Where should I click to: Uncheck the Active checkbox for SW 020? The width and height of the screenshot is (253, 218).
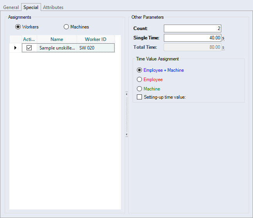pyautogui.click(x=29, y=48)
